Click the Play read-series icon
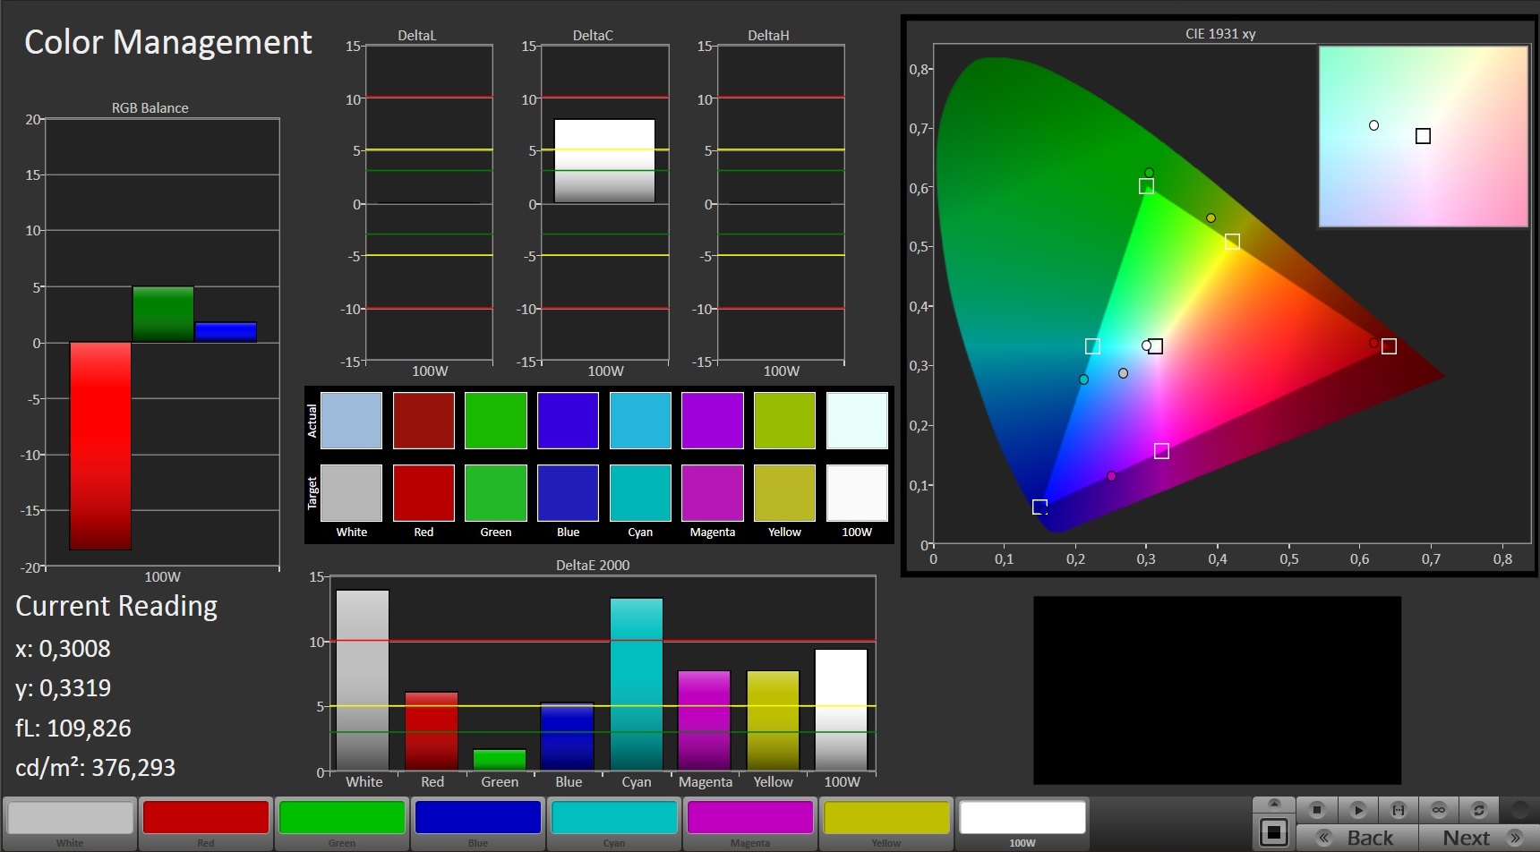This screenshot has height=852, width=1540. (x=1357, y=810)
